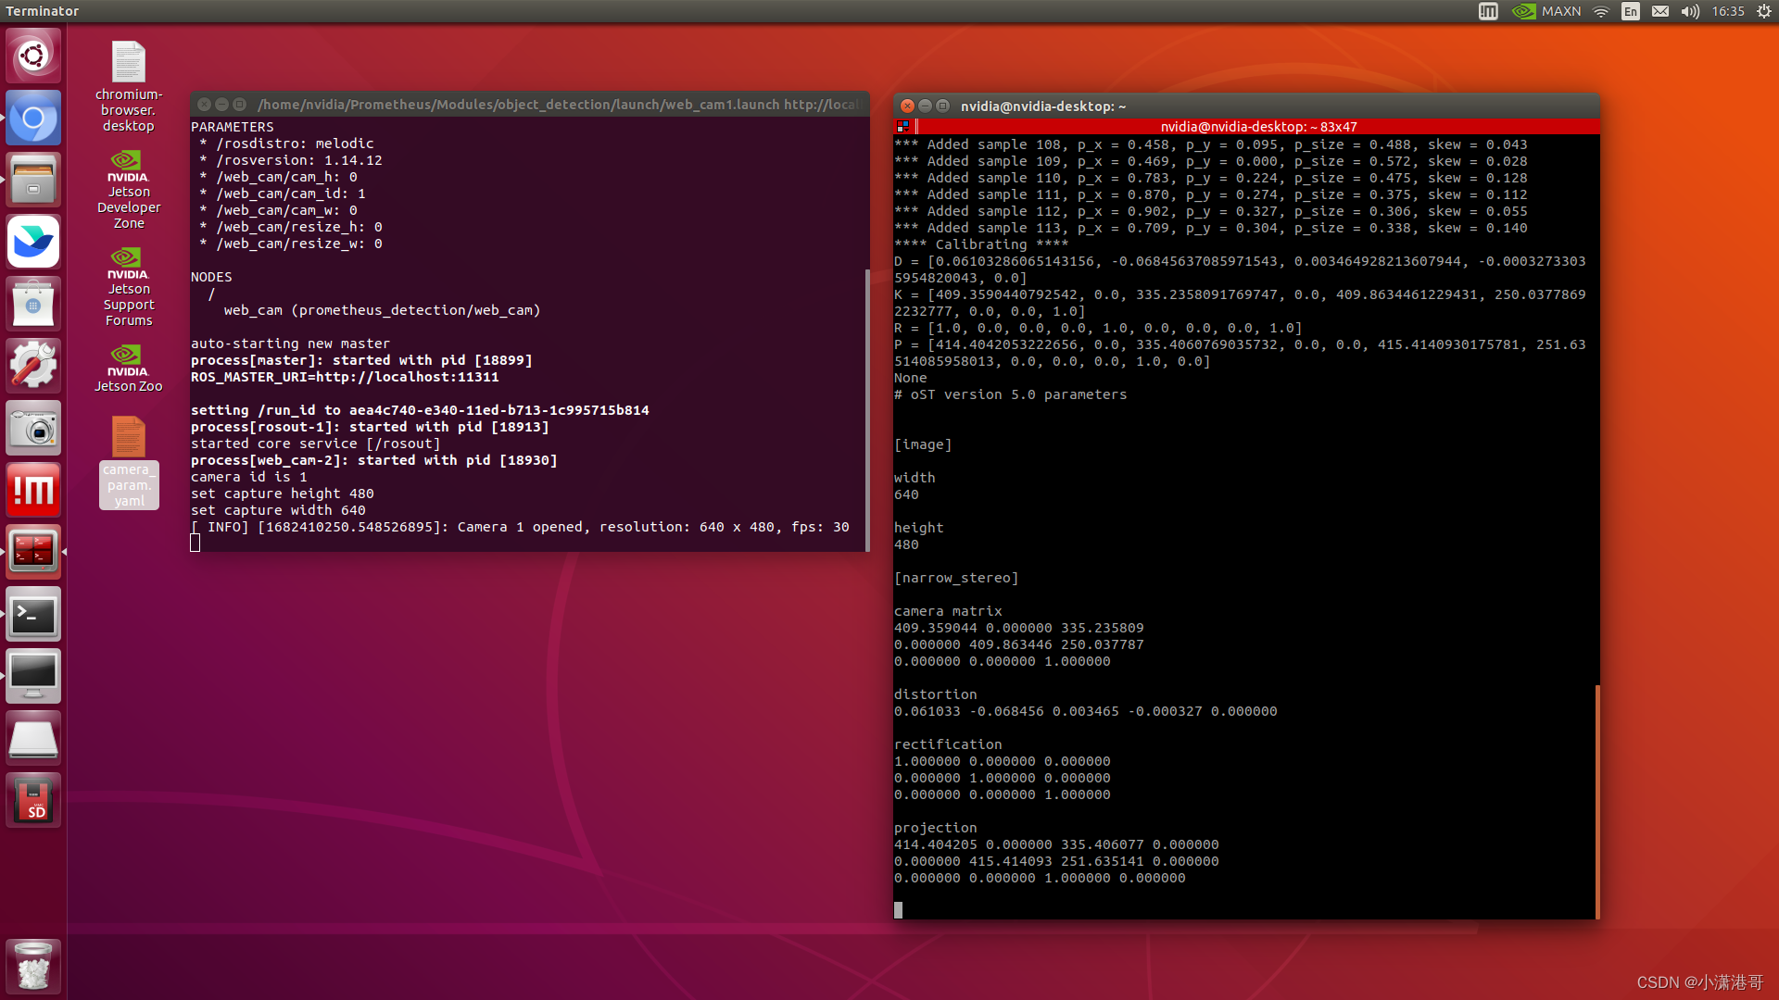Click the '[image]' section header text
Screen dimensions: 1779x1000
point(923,444)
